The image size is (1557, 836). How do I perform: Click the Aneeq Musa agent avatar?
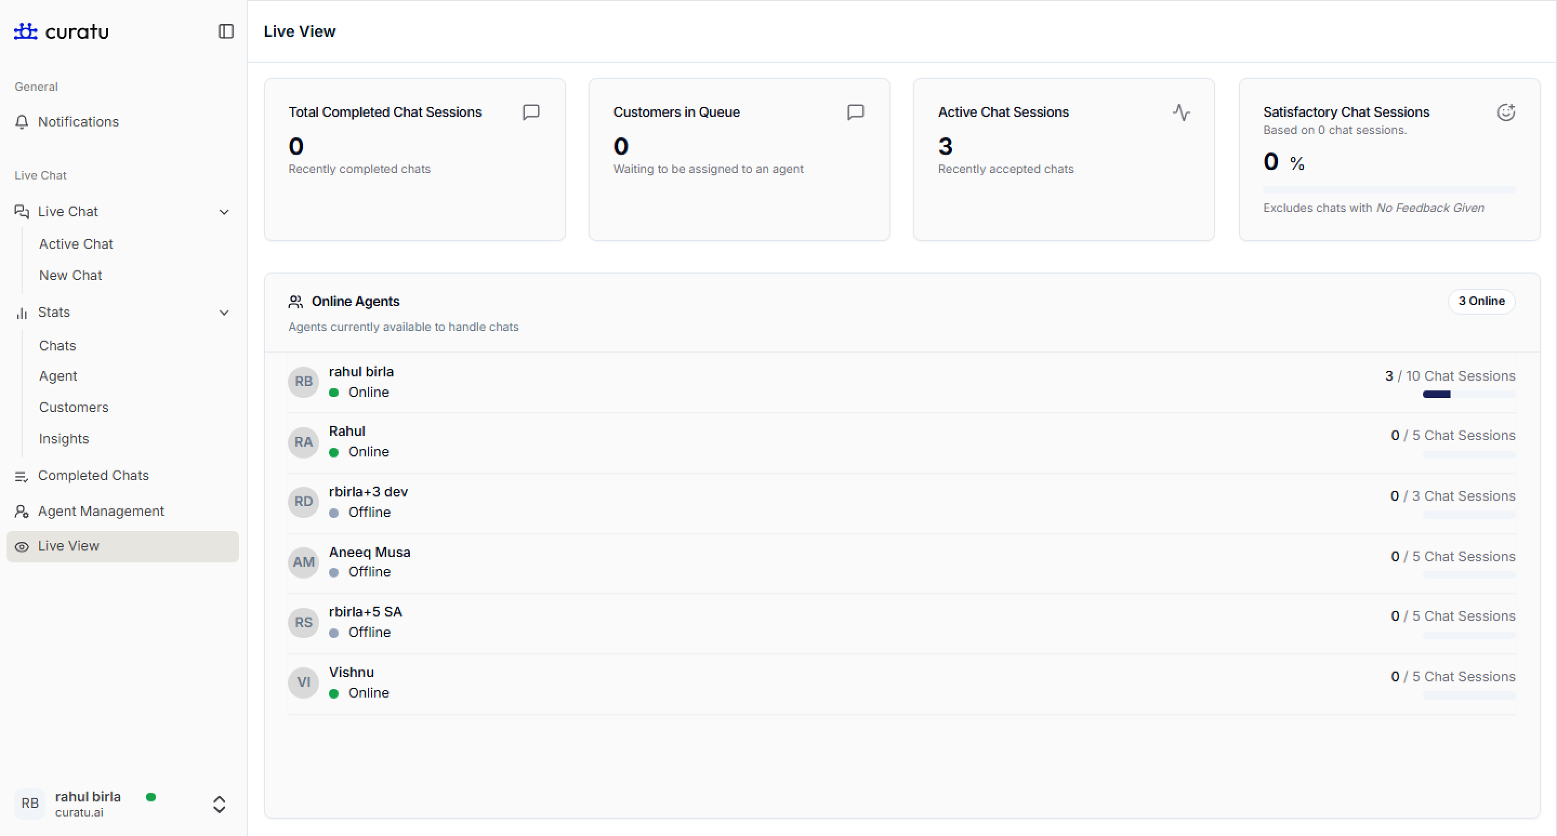click(x=304, y=562)
